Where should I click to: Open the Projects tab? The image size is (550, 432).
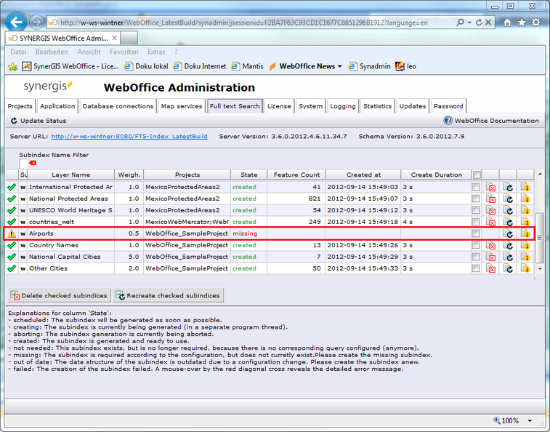(x=20, y=106)
